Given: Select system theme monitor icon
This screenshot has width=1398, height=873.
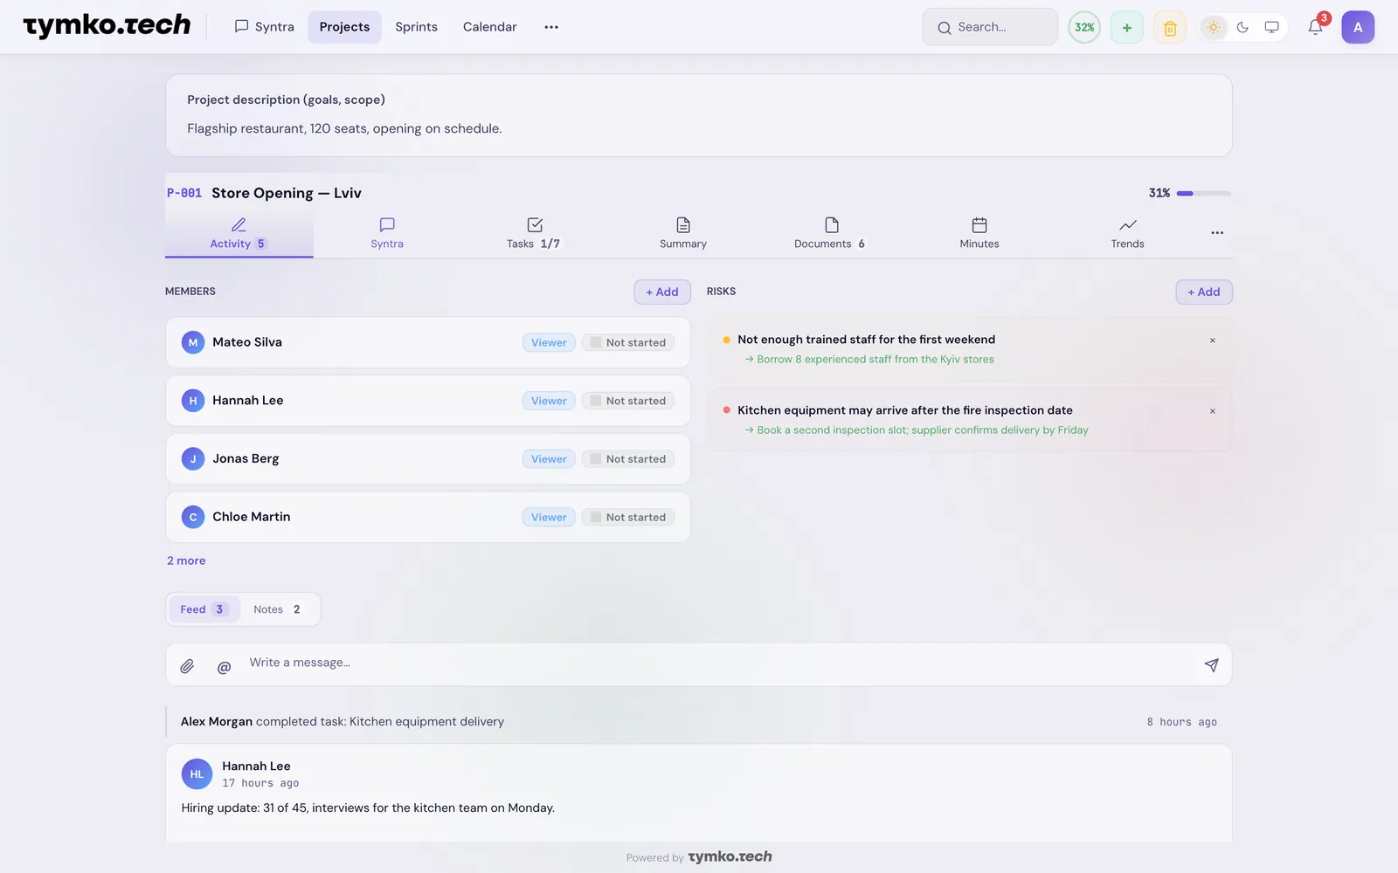Looking at the screenshot, I should coord(1271,27).
